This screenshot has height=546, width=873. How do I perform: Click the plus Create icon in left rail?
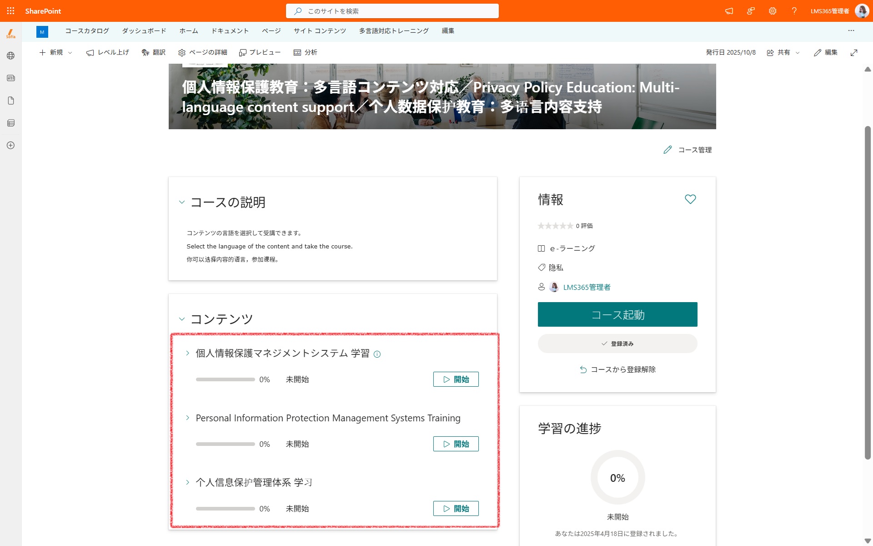click(10, 145)
